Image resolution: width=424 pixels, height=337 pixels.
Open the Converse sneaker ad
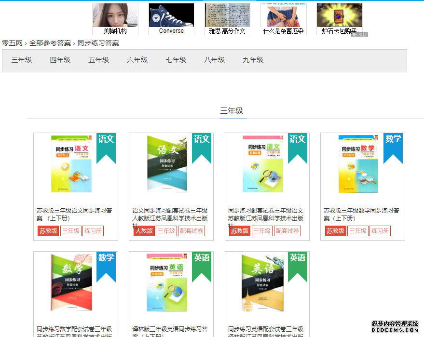pos(171,19)
